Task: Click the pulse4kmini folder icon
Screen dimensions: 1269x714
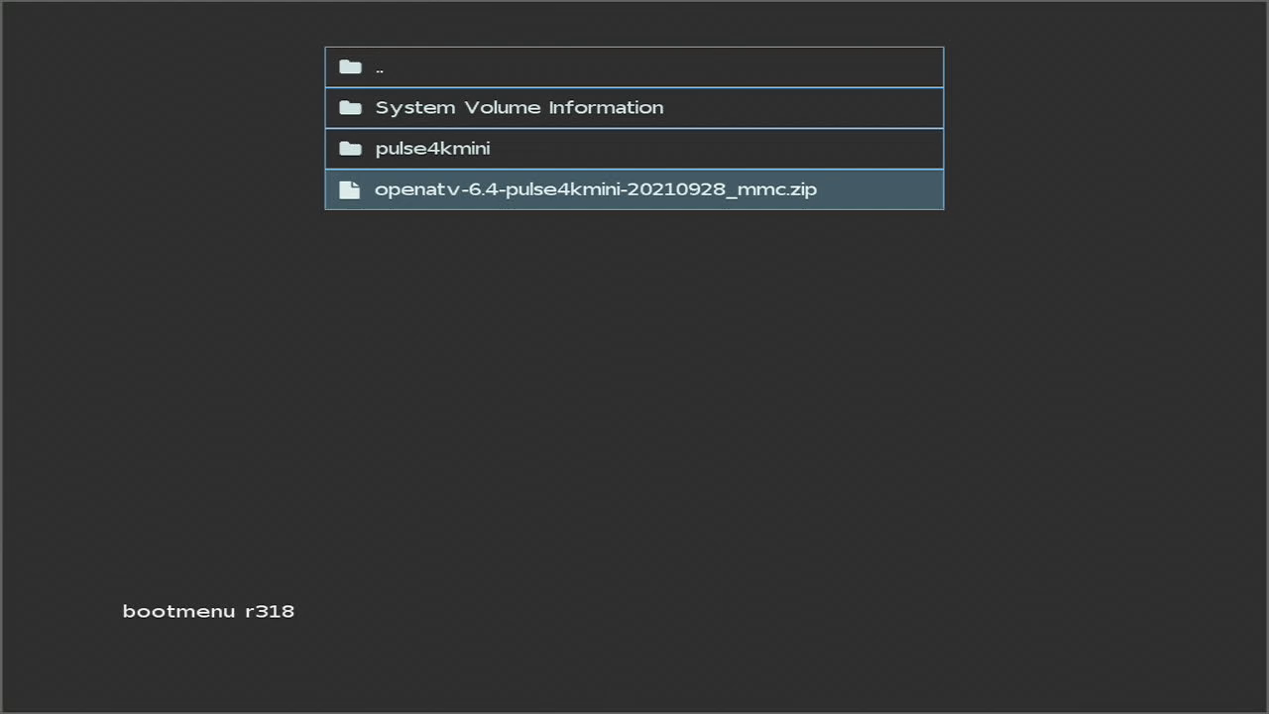Action: click(350, 149)
